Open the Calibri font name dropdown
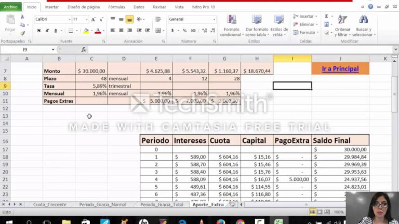 70,19
